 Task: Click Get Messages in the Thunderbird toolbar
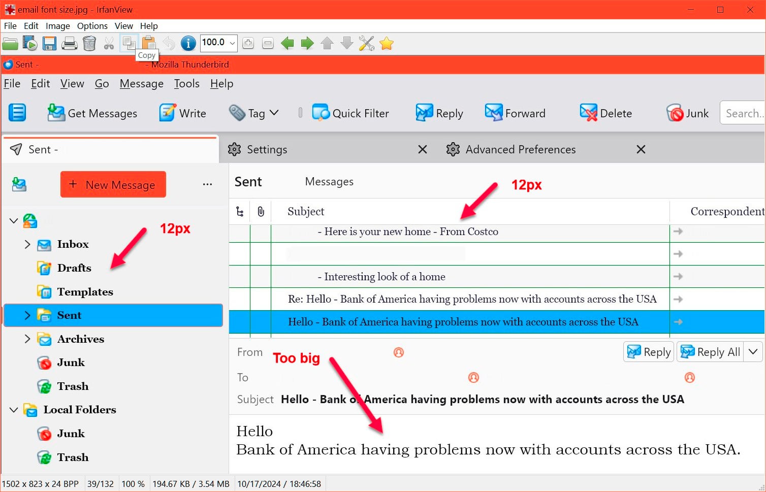[x=92, y=113]
